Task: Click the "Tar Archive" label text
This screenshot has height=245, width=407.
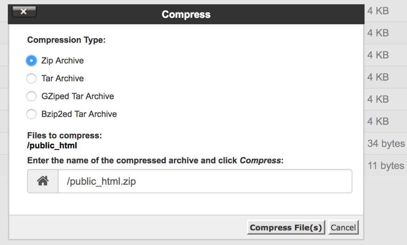Action: pyautogui.click(x=62, y=78)
